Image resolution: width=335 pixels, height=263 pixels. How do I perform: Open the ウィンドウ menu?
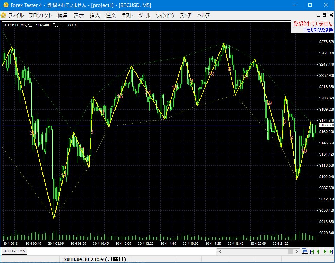click(165, 15)
